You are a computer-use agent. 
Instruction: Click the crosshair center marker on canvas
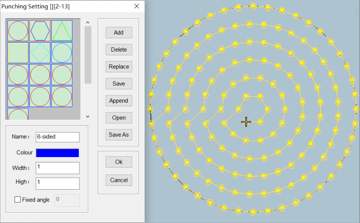[246, 122]
